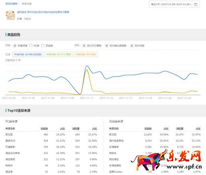Go to the 商品店铺榜 breadcrumb link
Viewport: 206px width, 175px height.
tap(11, 4)
